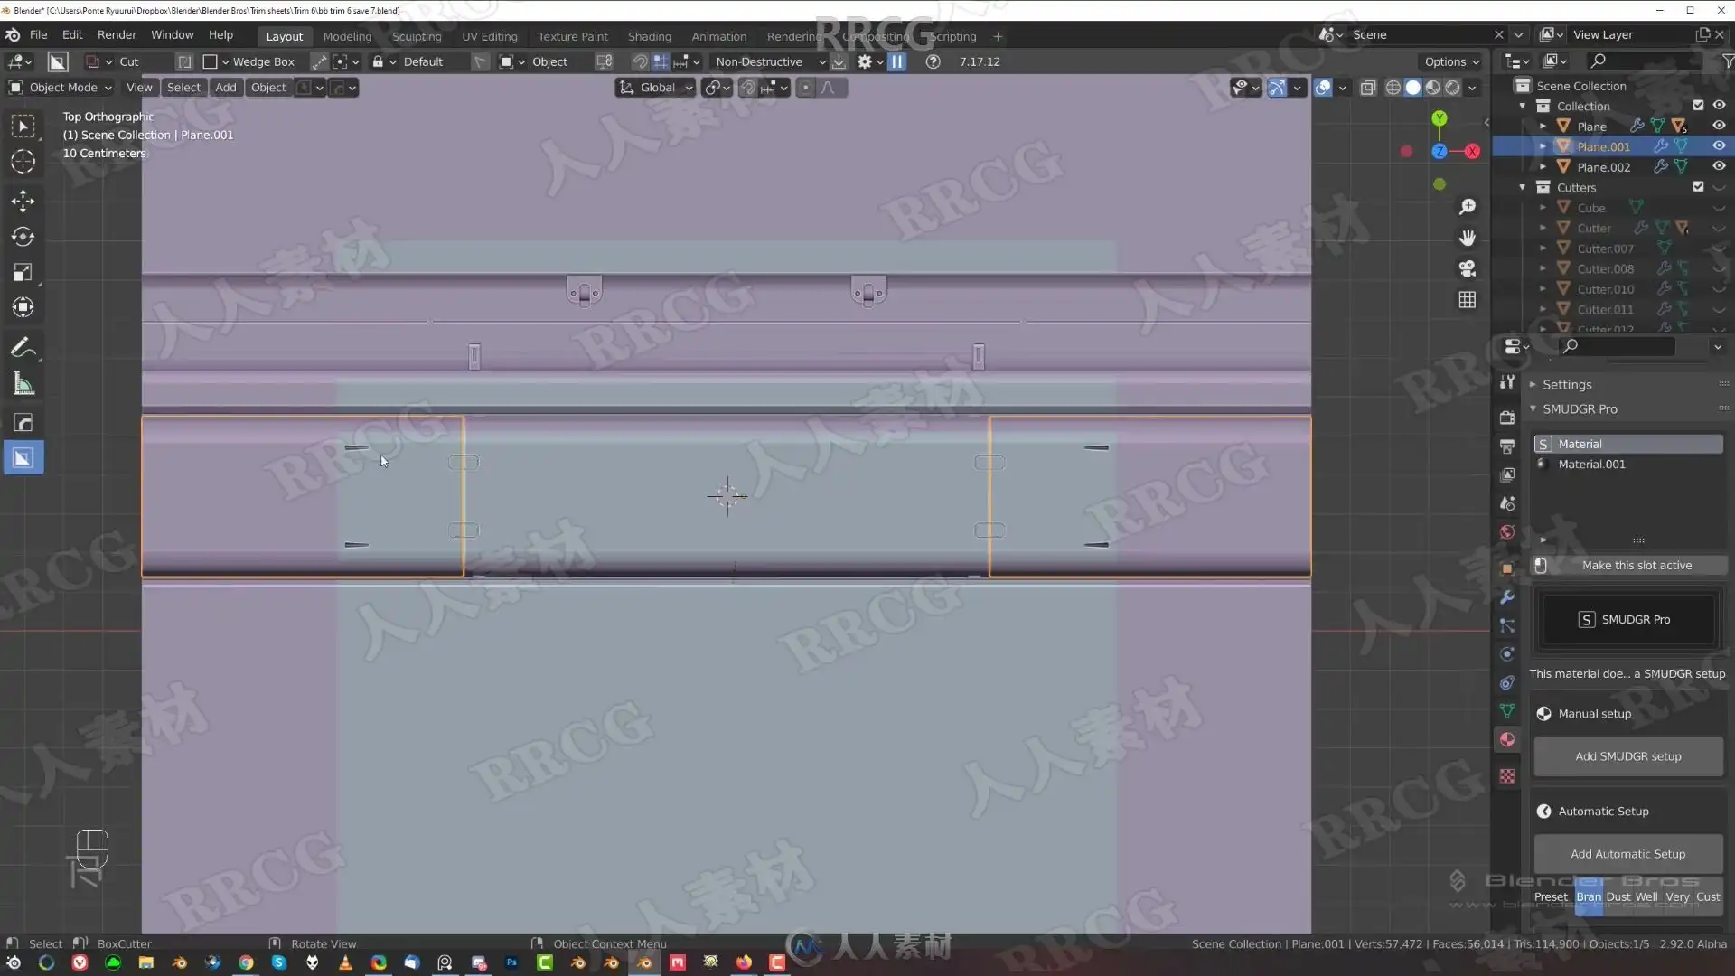Image resolution: width=1735 pixels, height=976 pixels.
Task: Activate the Annotate pencil tool
Action: (x=23, y=348)
